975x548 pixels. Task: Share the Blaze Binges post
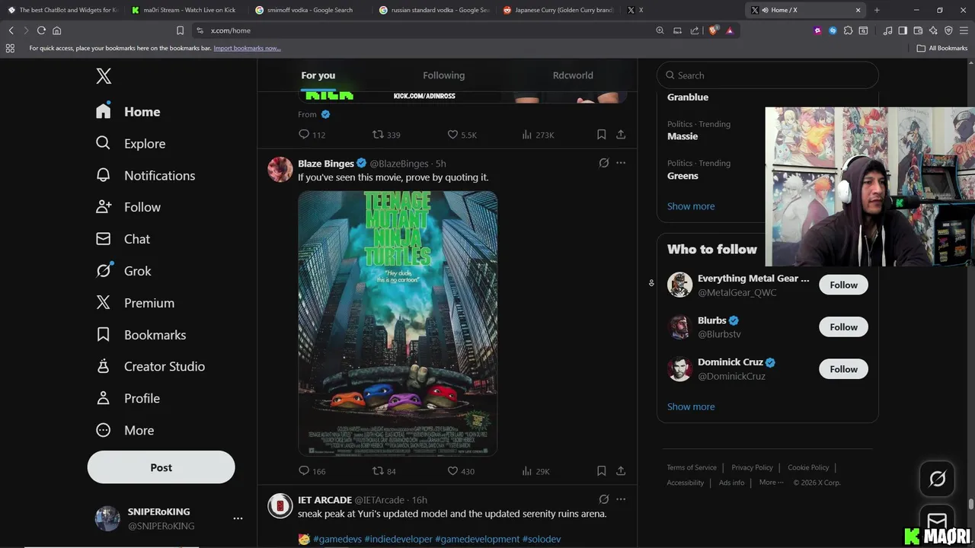coord(621,471)
